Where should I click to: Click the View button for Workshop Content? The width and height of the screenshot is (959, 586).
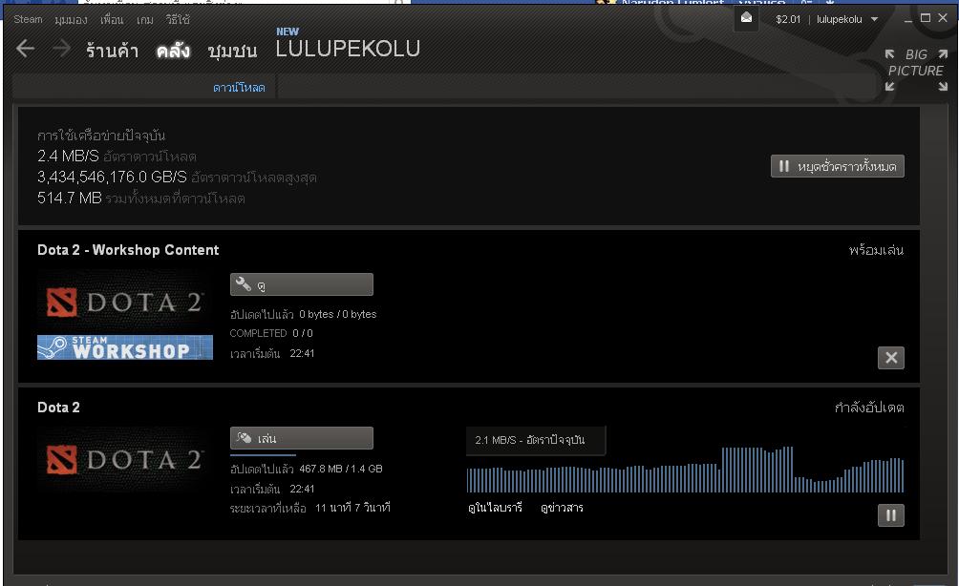[x=302, y=284]
